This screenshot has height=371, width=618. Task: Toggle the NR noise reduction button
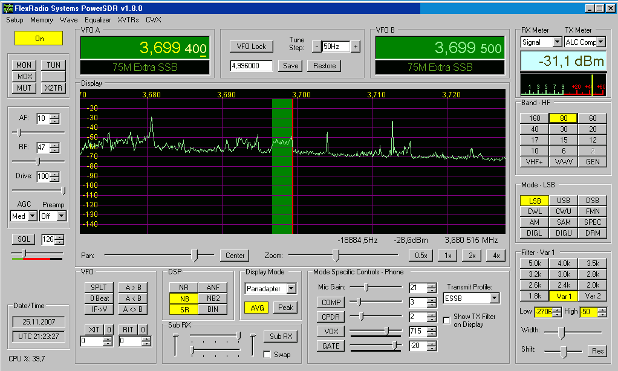click(x=183, y=287)
